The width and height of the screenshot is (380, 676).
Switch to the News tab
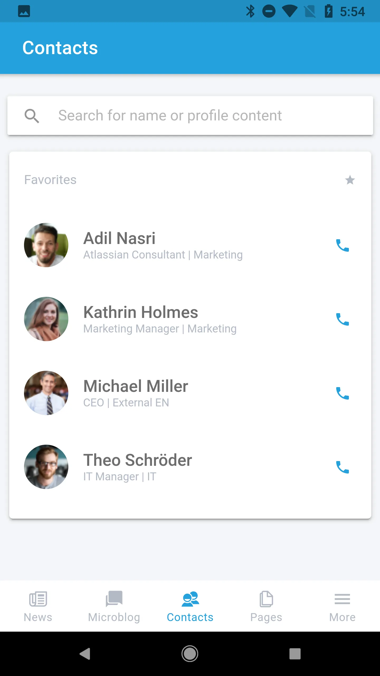[38, 606]
